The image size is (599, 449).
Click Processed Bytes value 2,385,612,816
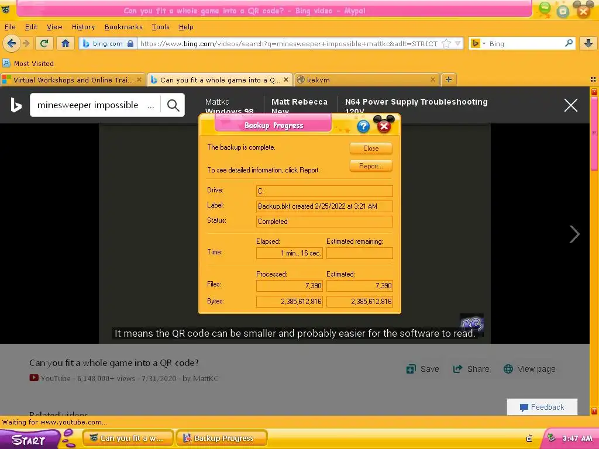[289, 301]
